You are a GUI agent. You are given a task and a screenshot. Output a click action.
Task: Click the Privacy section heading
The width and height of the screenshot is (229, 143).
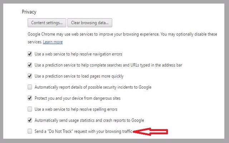[29, 11]
